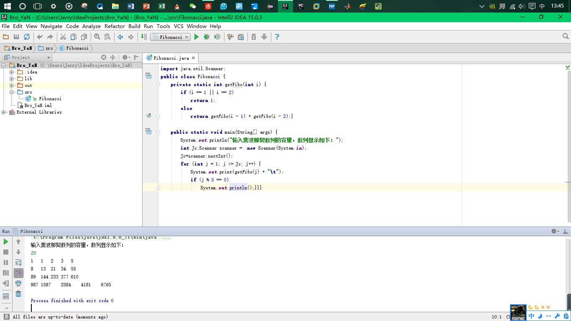Open the Navigate menu
571x321 pixels.
[x=51, y=26]
